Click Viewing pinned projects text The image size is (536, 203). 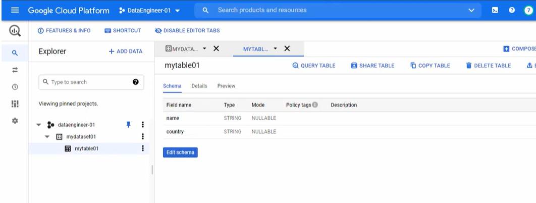(x=68, y=104)
